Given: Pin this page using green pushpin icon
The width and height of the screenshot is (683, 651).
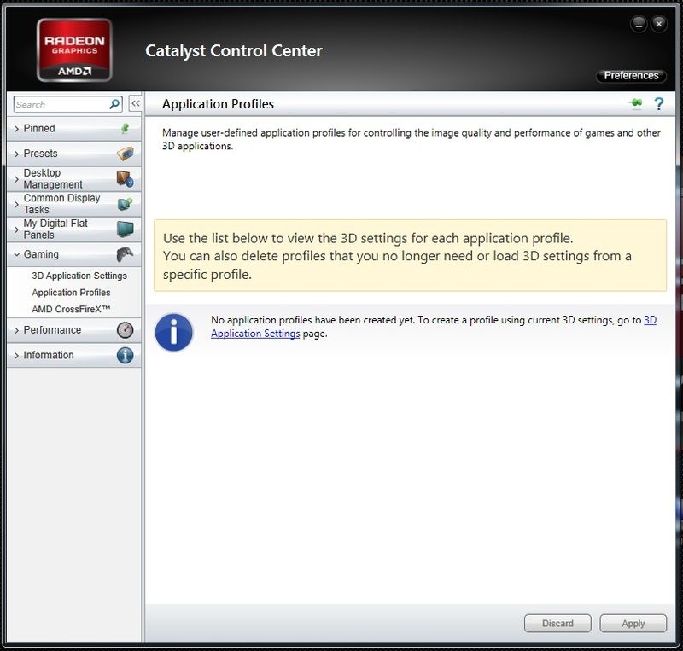Looking at the screenshot, I should [635, 103].
